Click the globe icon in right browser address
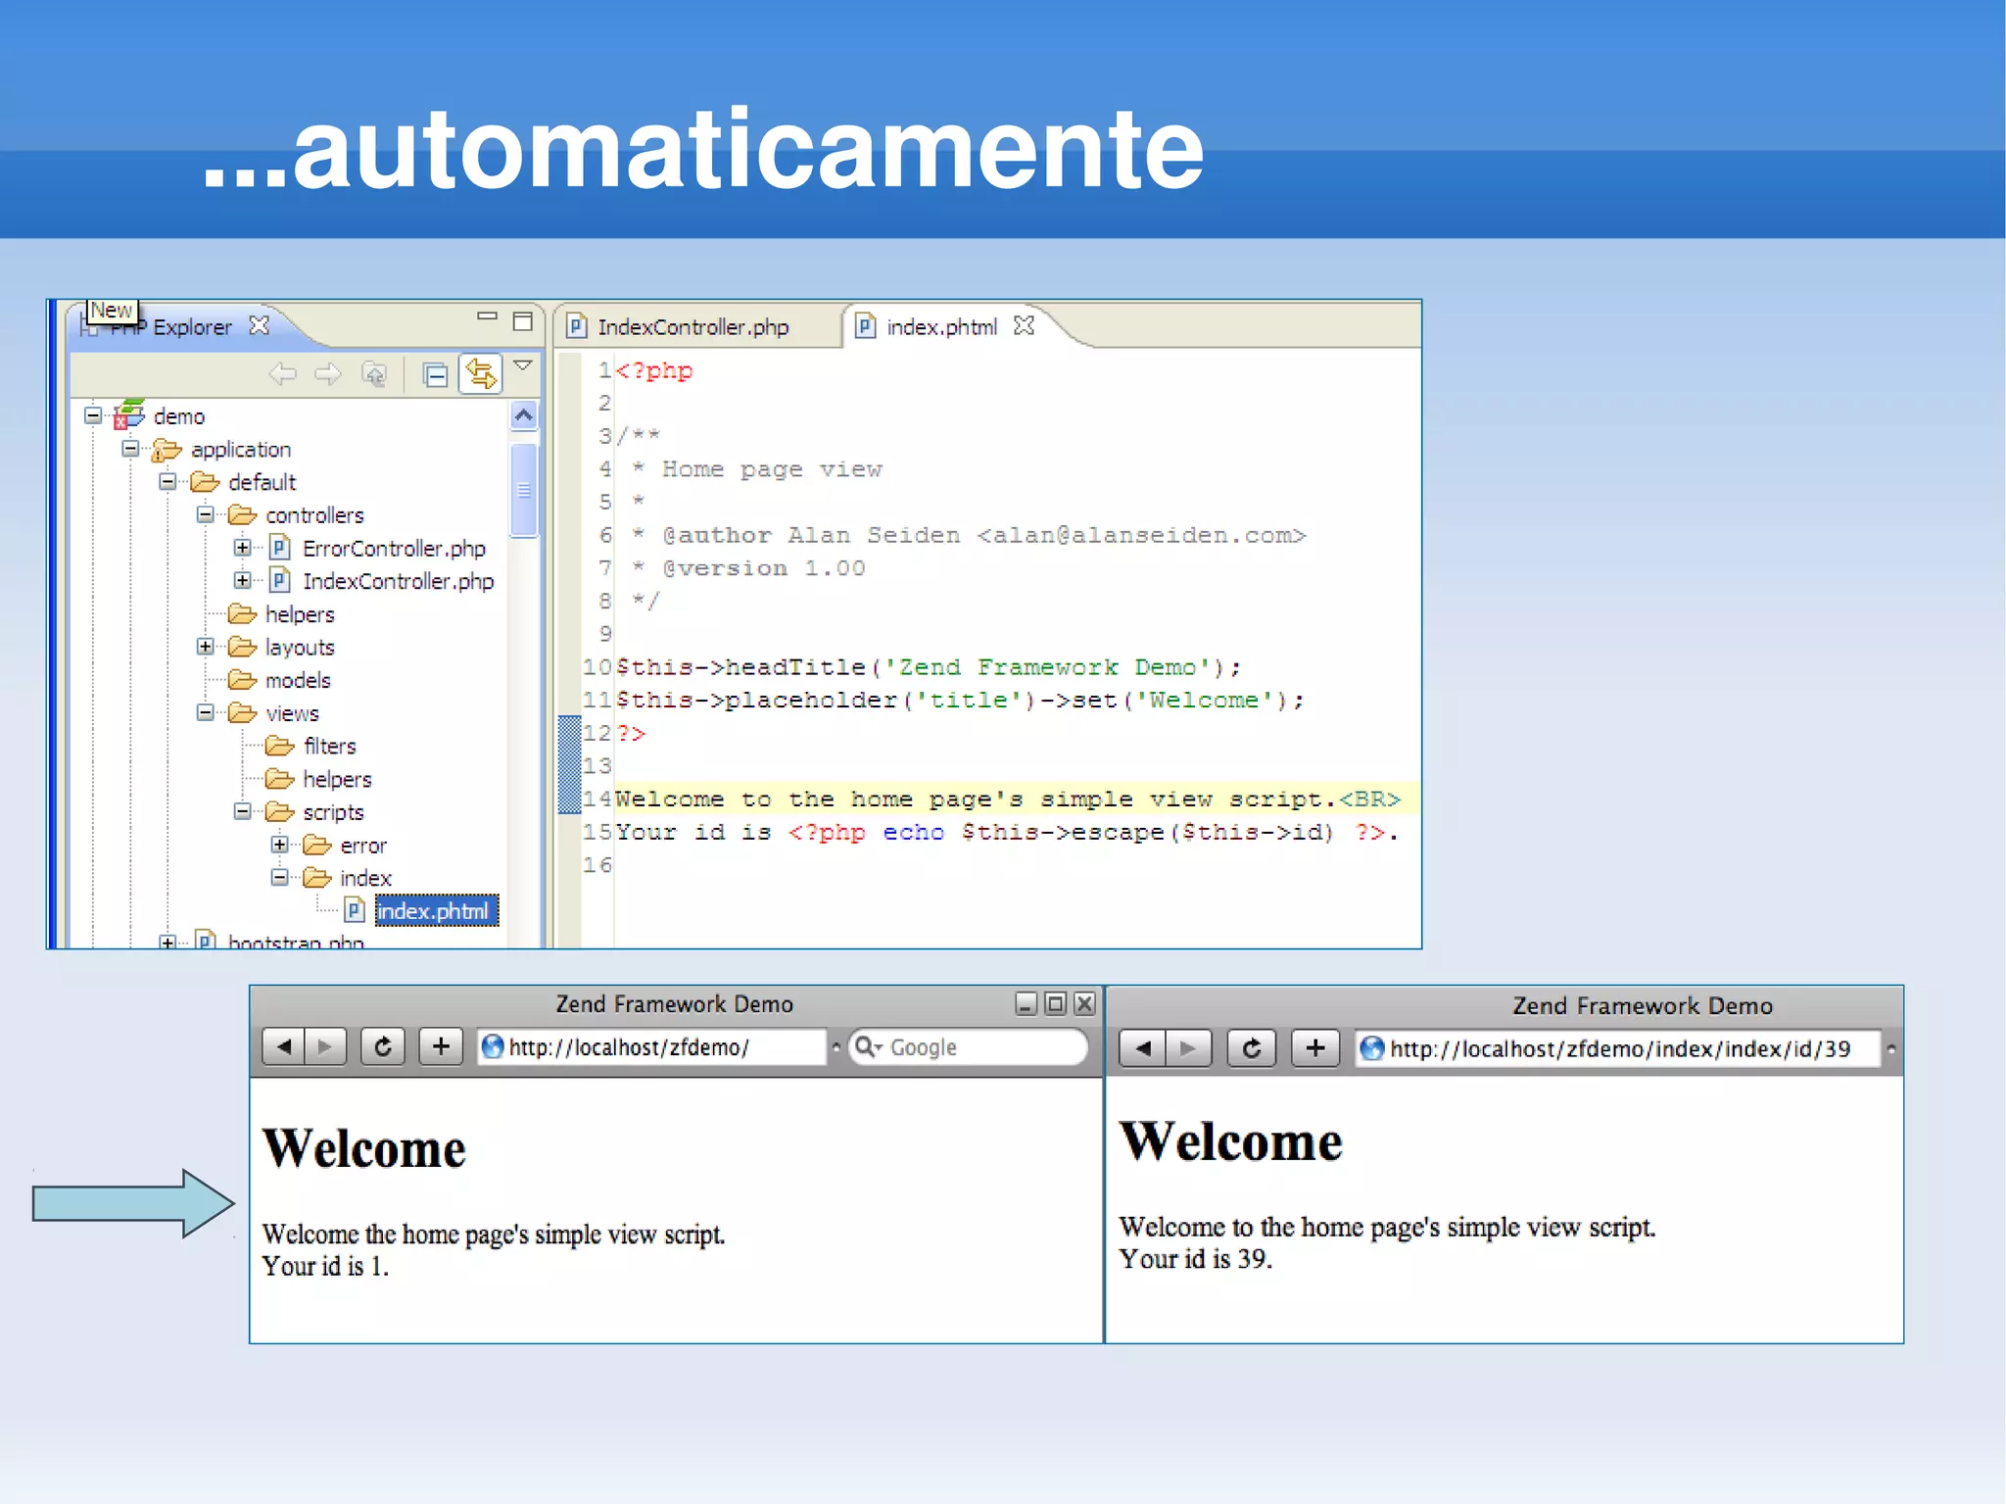The height and width of the screenshot is (1504, 2006). pos(1373,1048)
